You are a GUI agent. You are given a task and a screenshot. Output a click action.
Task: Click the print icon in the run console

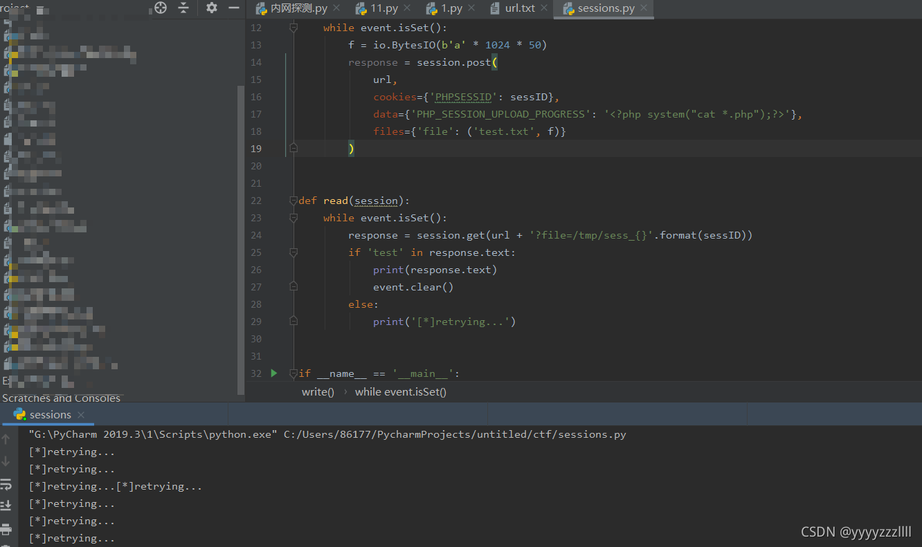[x=6, y=529]
